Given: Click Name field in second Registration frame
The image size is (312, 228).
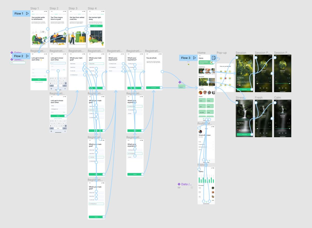Looking at the screenshot, I should [x=58, y=63].
